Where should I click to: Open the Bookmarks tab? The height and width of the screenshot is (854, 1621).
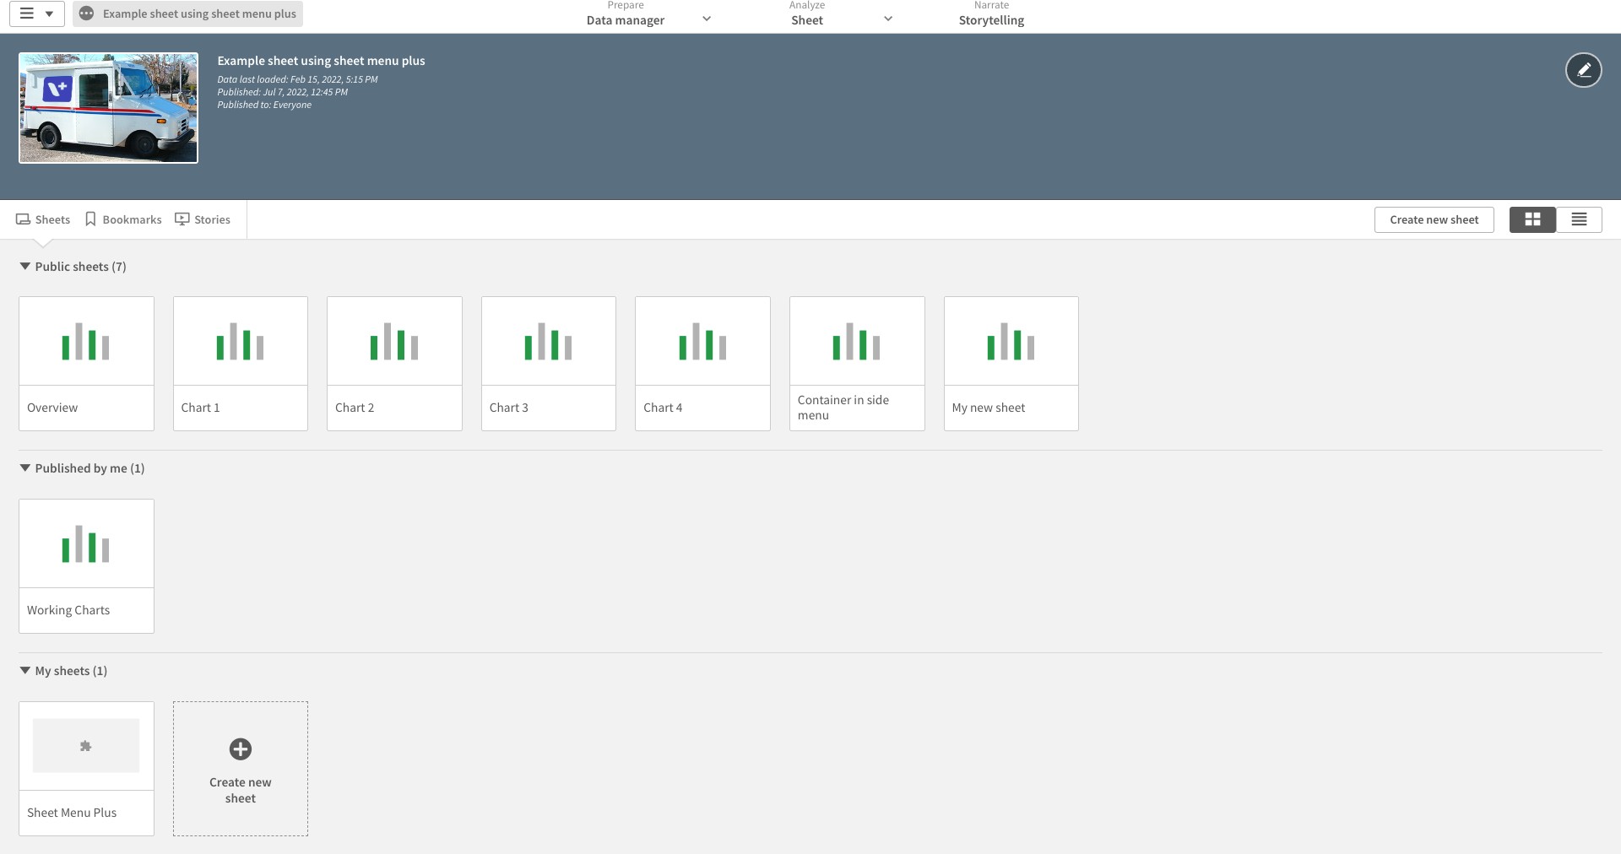click(x=123, y=219)
